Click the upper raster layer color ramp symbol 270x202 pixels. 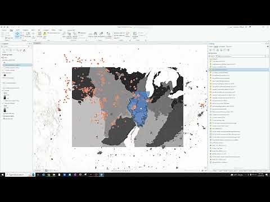click(5, 97)
